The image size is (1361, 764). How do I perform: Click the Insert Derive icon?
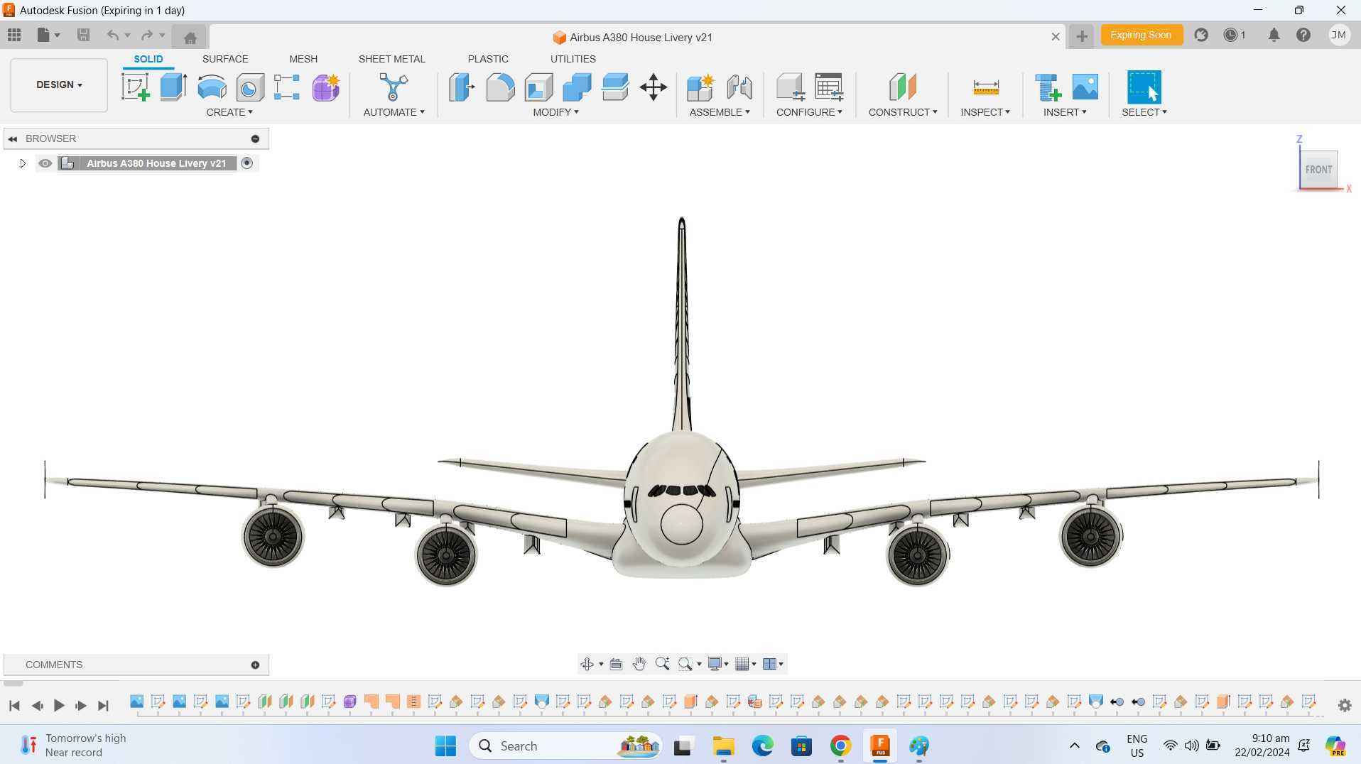(x=1048, y=87)
